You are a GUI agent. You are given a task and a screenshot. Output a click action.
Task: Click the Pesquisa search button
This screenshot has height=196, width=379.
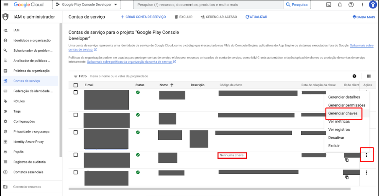(x=297, y=5)
